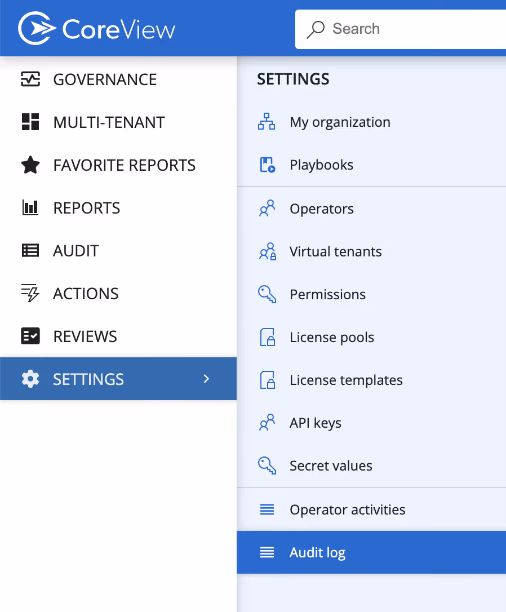Expand the Settings menu chevron
506x612 pixels.
click(206, 379)
